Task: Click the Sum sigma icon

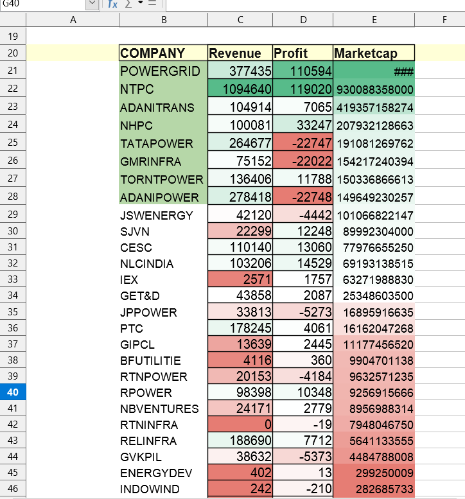Action: (x=128, y=4)
